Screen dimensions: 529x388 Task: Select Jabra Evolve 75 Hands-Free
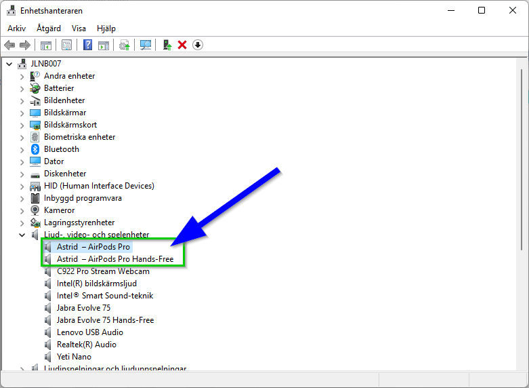[x=105, y=319]
